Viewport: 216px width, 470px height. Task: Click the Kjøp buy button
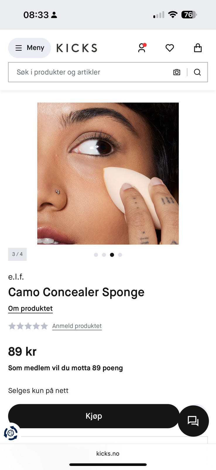tap(94, 416)
